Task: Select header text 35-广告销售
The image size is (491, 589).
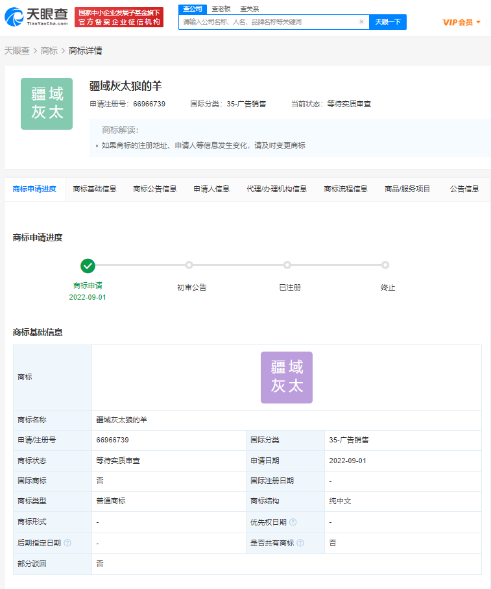Action: (x=246, y=104)
